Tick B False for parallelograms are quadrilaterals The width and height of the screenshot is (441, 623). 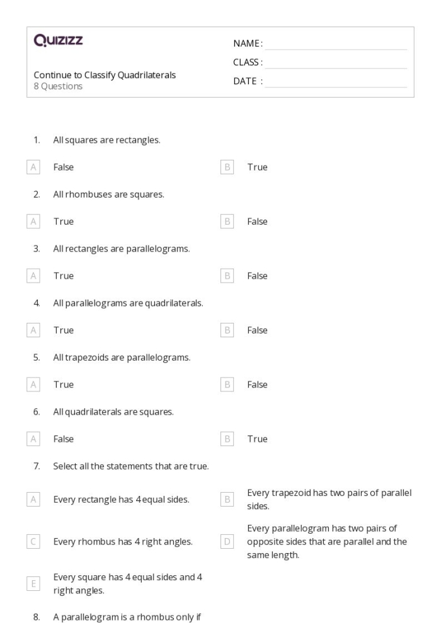pos(227,330)
